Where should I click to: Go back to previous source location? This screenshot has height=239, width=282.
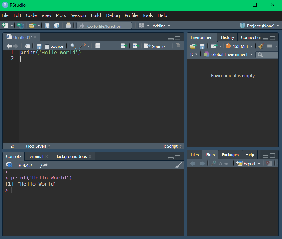point(9,46)
